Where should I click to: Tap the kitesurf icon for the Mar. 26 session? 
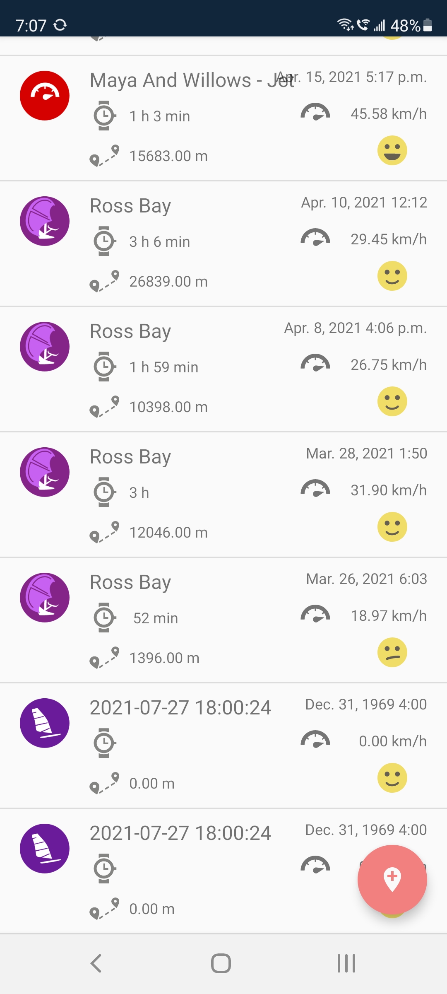[45, 598]
